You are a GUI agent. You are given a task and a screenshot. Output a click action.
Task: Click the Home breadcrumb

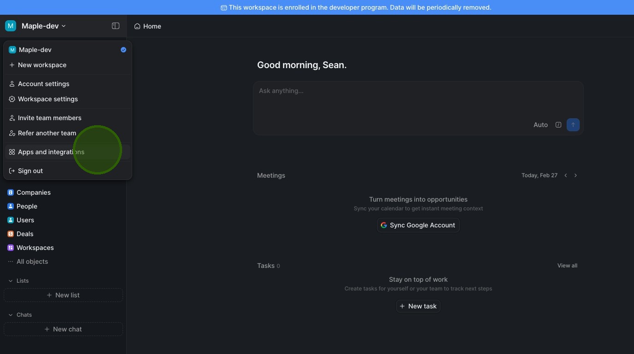pos(148,26)
